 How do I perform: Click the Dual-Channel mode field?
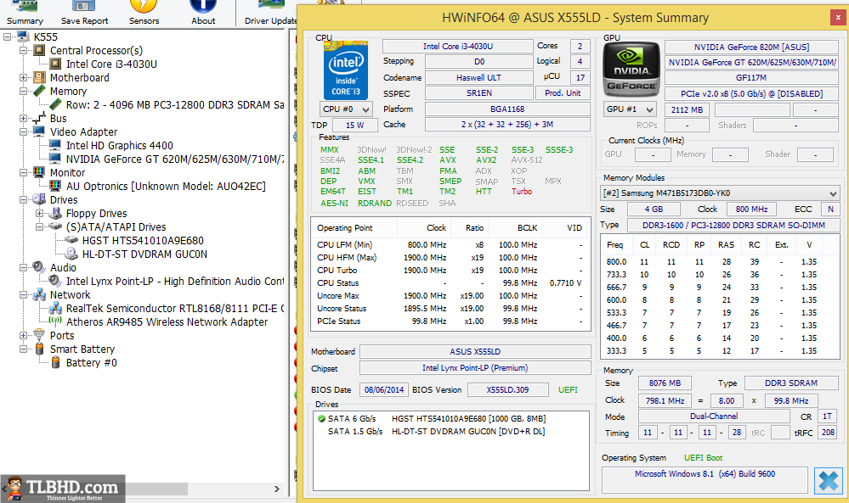pyautogui.click(x=714, y=416)
